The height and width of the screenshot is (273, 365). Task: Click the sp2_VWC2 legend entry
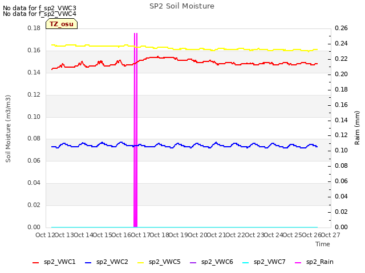107,262
